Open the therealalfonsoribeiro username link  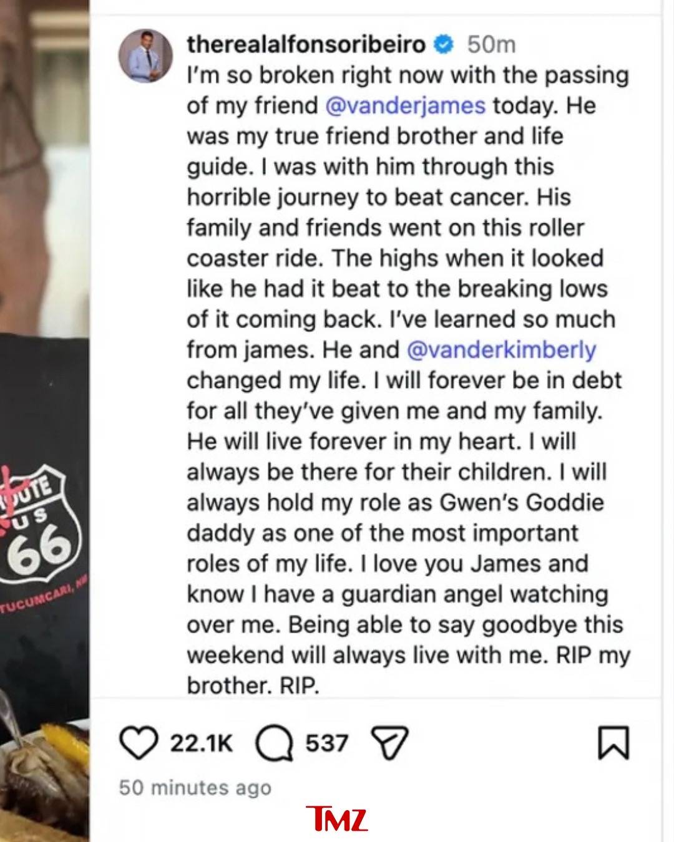coord(306,45)
